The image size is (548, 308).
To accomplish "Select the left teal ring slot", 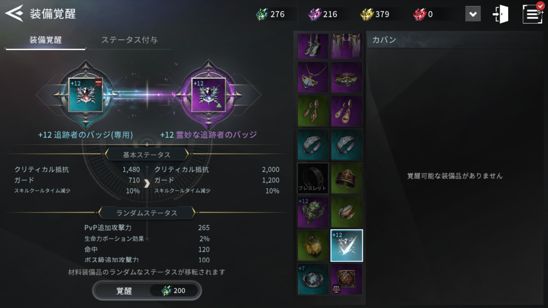I will 313,145.
